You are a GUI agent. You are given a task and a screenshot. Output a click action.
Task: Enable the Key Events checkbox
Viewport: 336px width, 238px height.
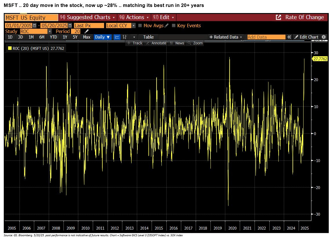tap(174, 26)
